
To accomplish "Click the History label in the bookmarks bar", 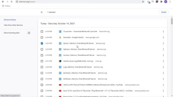I will 8,6.
